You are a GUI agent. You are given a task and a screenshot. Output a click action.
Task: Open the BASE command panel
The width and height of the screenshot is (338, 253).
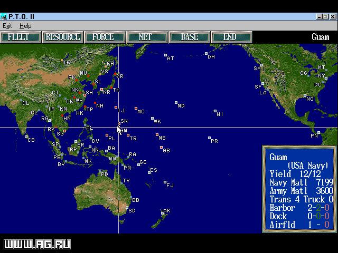pyautogui.click(x=190, y=37)
